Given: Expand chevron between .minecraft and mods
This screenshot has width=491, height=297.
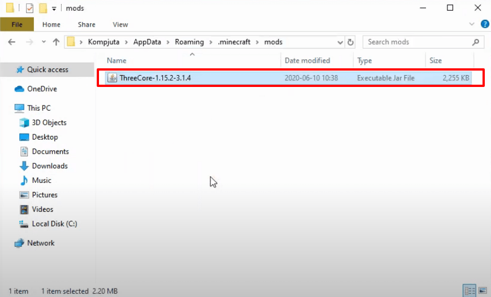Looking at the screenshot, I should pos(258,42).
